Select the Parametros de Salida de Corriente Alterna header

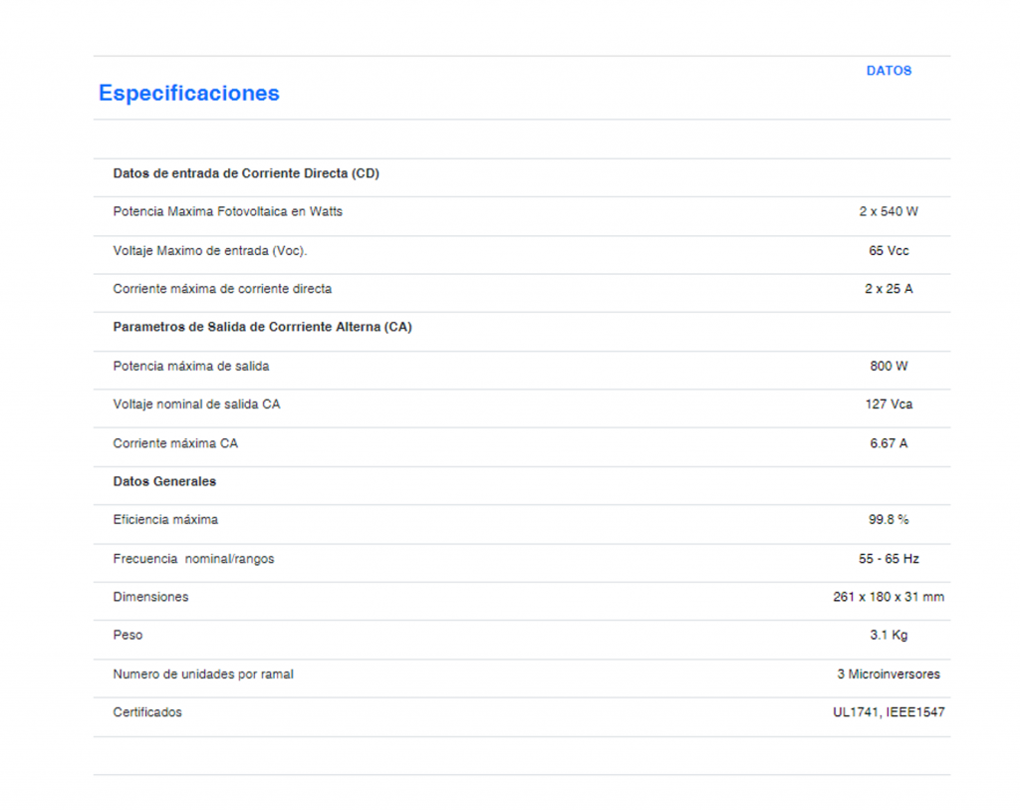click(x=262, y=328)
